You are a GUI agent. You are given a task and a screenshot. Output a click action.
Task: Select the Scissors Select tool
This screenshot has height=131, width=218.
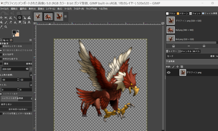coord(11,18)
